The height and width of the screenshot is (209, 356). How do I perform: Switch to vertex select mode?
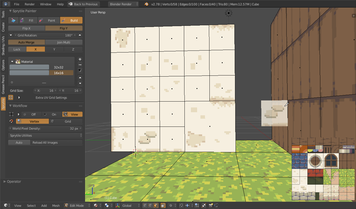(x=145, y=206)
